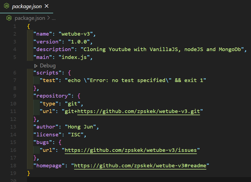The image size is (251, 182).
Task: Click line number 6 in the gutter
Action: point(15,73)
